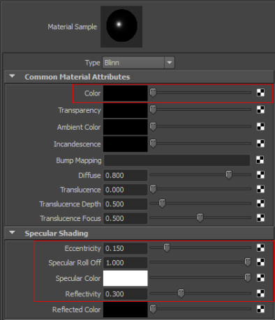Open the Incandescence color swatch
Image resolution: width=275 pixels, height=320 pixels.
pos(126,144)
